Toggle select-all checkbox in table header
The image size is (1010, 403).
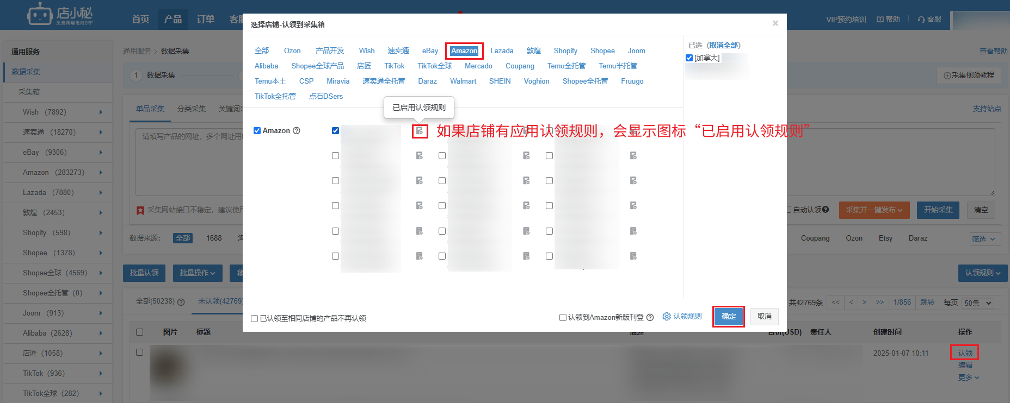coord(139,332)
